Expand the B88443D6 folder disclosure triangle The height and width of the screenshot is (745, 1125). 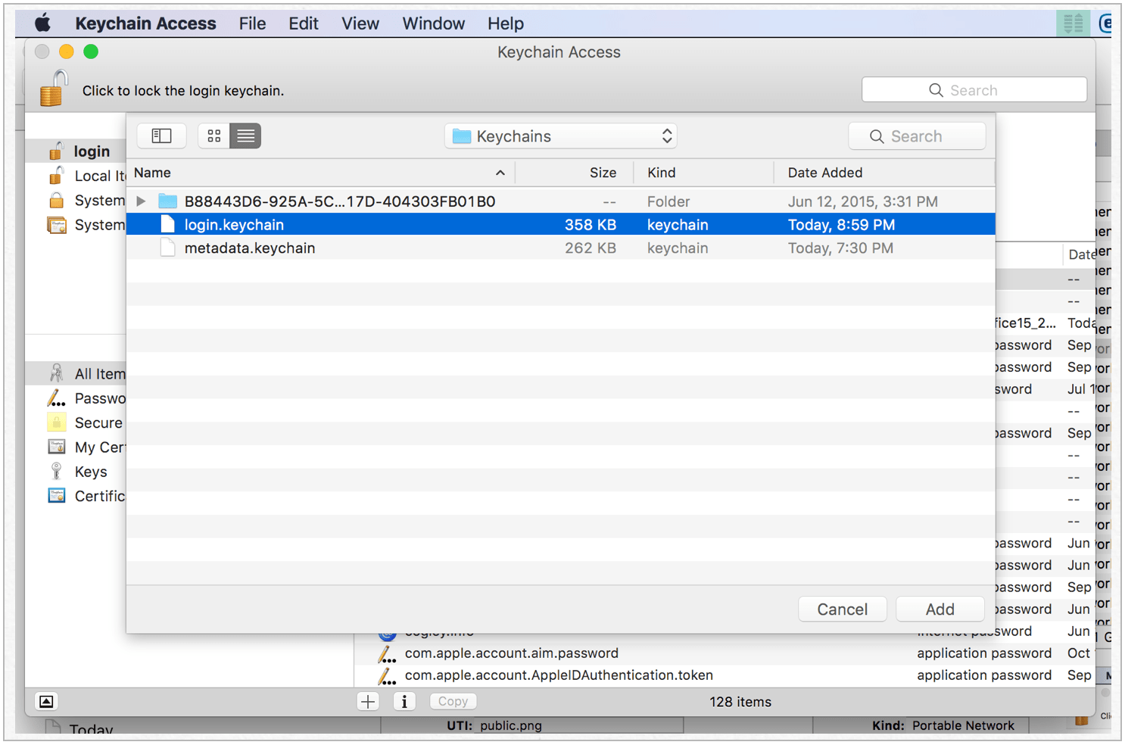click(141, 201)
